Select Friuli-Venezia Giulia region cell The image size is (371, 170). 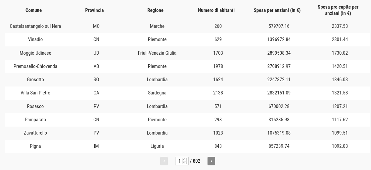pyautogui.click(x=157, y=53)
